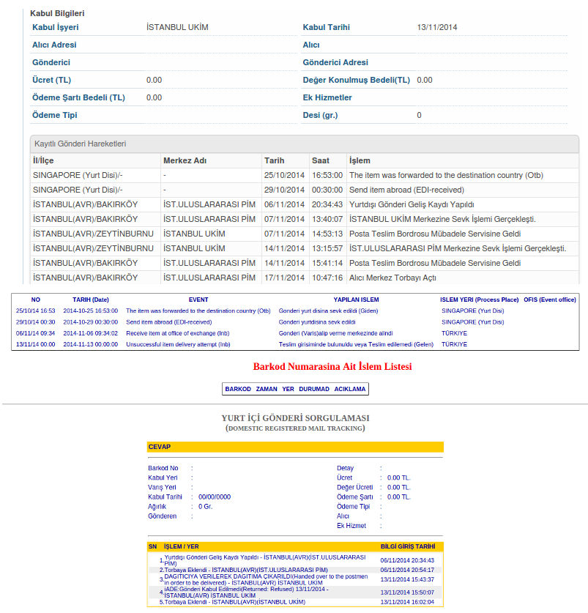Click the "NO" column header
This screenshot has height=613, width=588.
pos(36,300)
